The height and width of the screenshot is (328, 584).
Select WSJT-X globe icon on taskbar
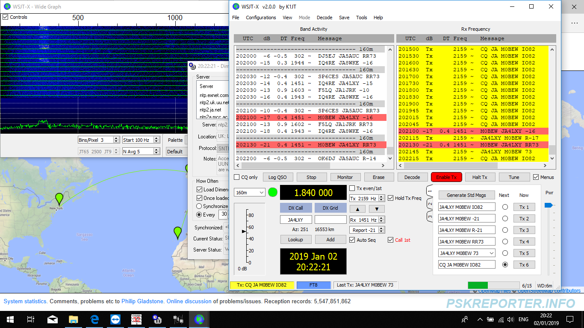199,319
